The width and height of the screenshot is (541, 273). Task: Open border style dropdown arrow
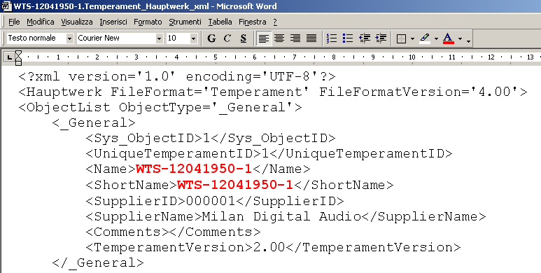(x=412, y=38)
